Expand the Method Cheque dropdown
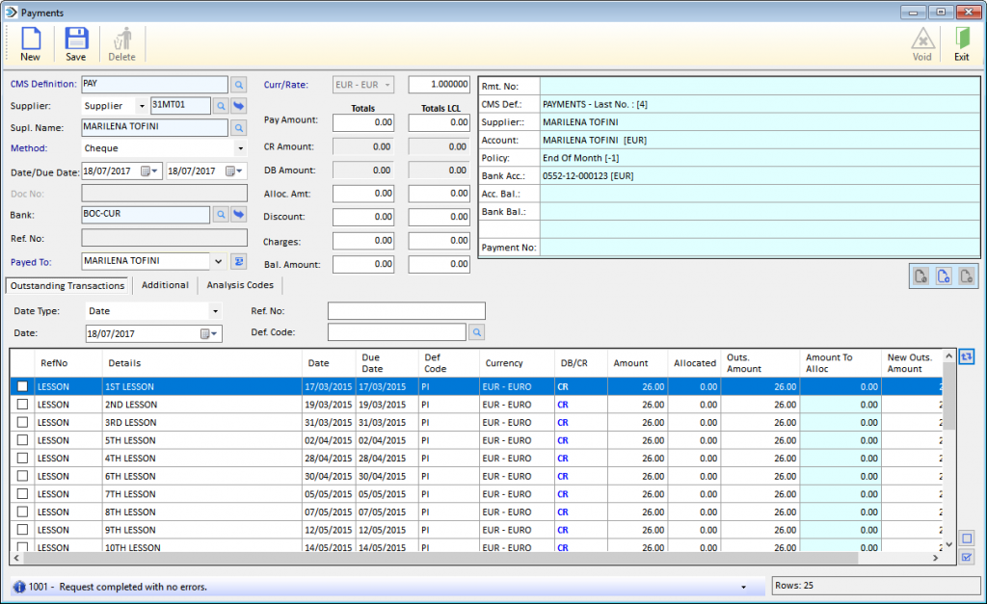The image size is (987, 604). click(x=240, y=148)
